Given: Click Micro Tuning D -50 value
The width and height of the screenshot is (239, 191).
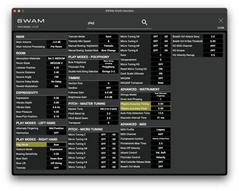Looking at the screenshot, I should click(x=113, y=144).
